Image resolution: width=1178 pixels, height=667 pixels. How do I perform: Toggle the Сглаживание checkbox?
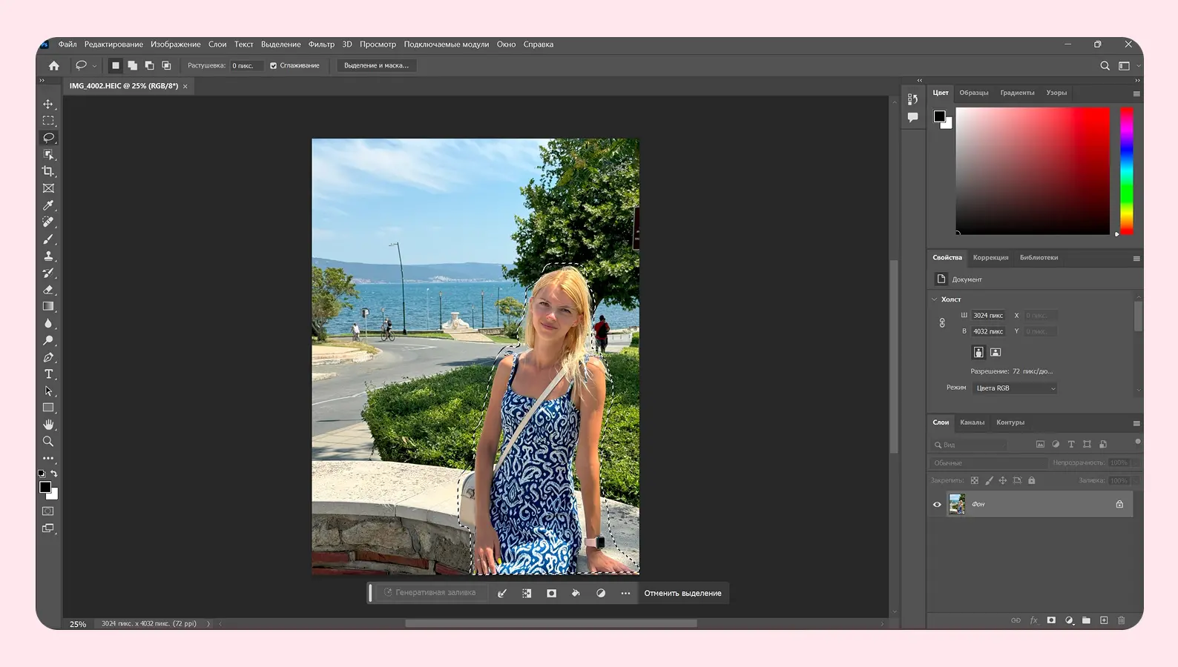tap(273, 66)
